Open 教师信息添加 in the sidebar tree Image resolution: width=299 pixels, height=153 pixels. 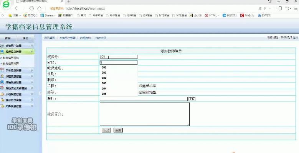[11, 58]
